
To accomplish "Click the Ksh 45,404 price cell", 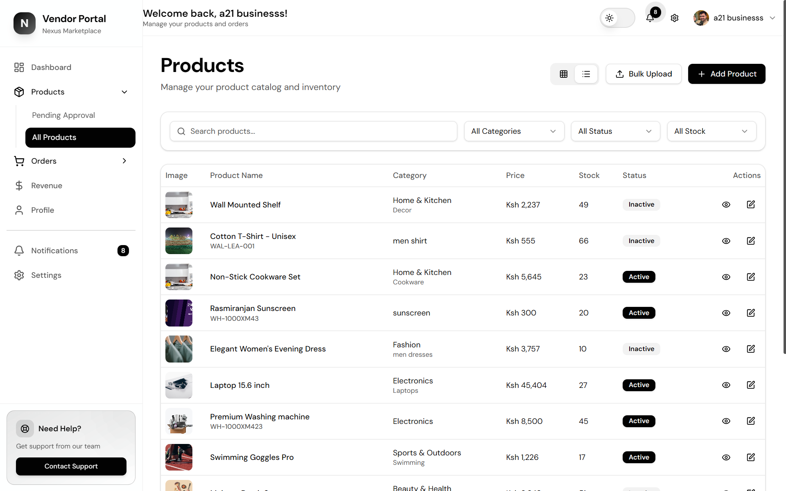I will (x=526, y=385).
